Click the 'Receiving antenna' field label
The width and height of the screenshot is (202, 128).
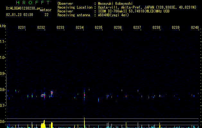tap(74, 15)
